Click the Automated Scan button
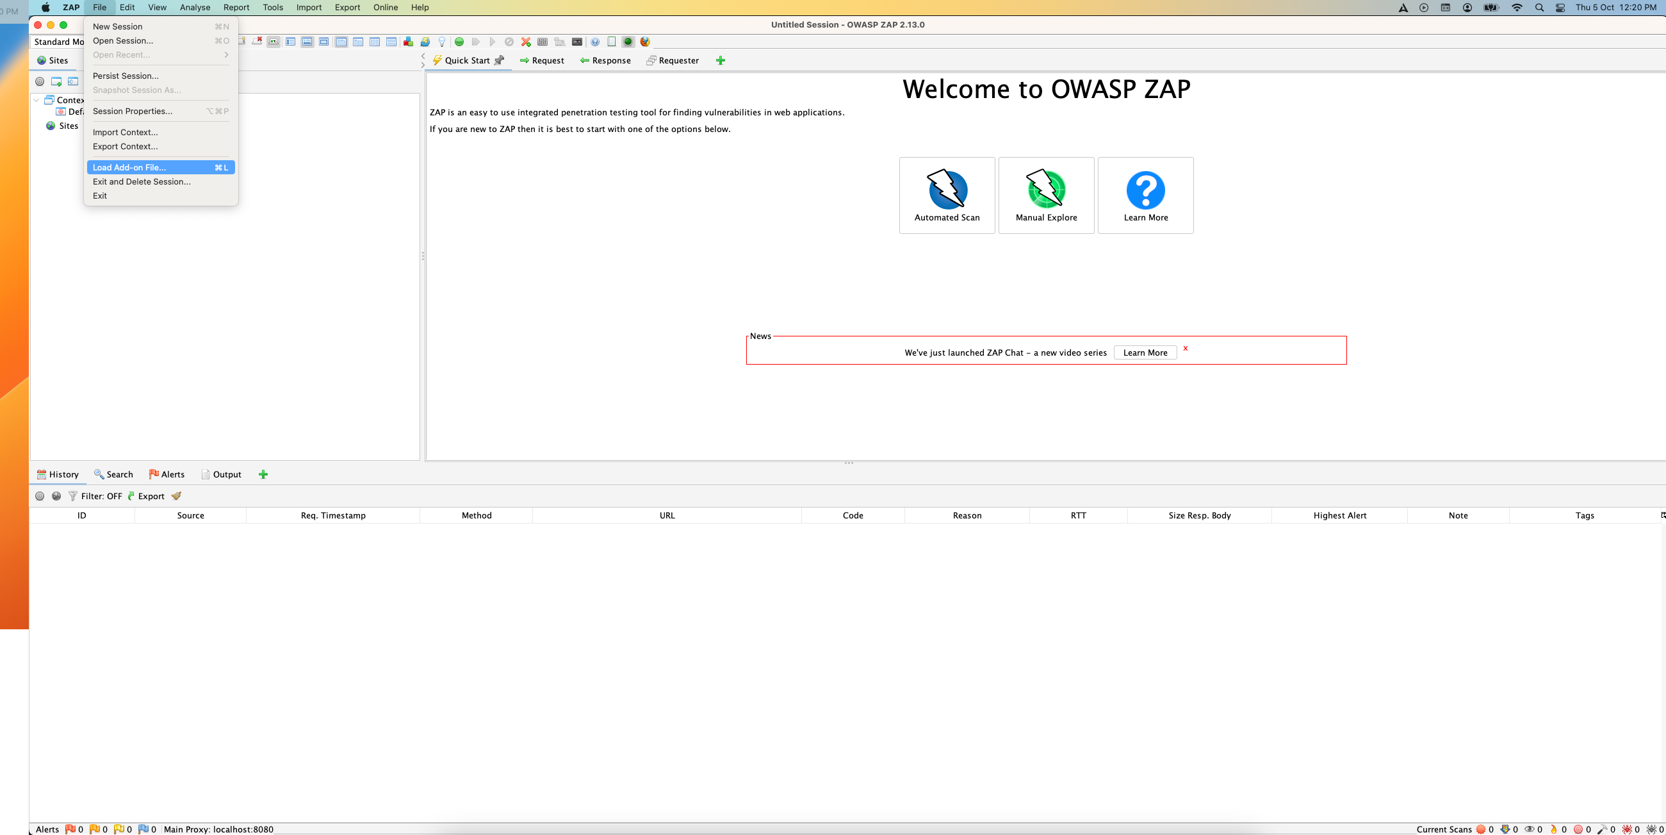Screen dimensions: 1666x835 (x=946, y=195)
